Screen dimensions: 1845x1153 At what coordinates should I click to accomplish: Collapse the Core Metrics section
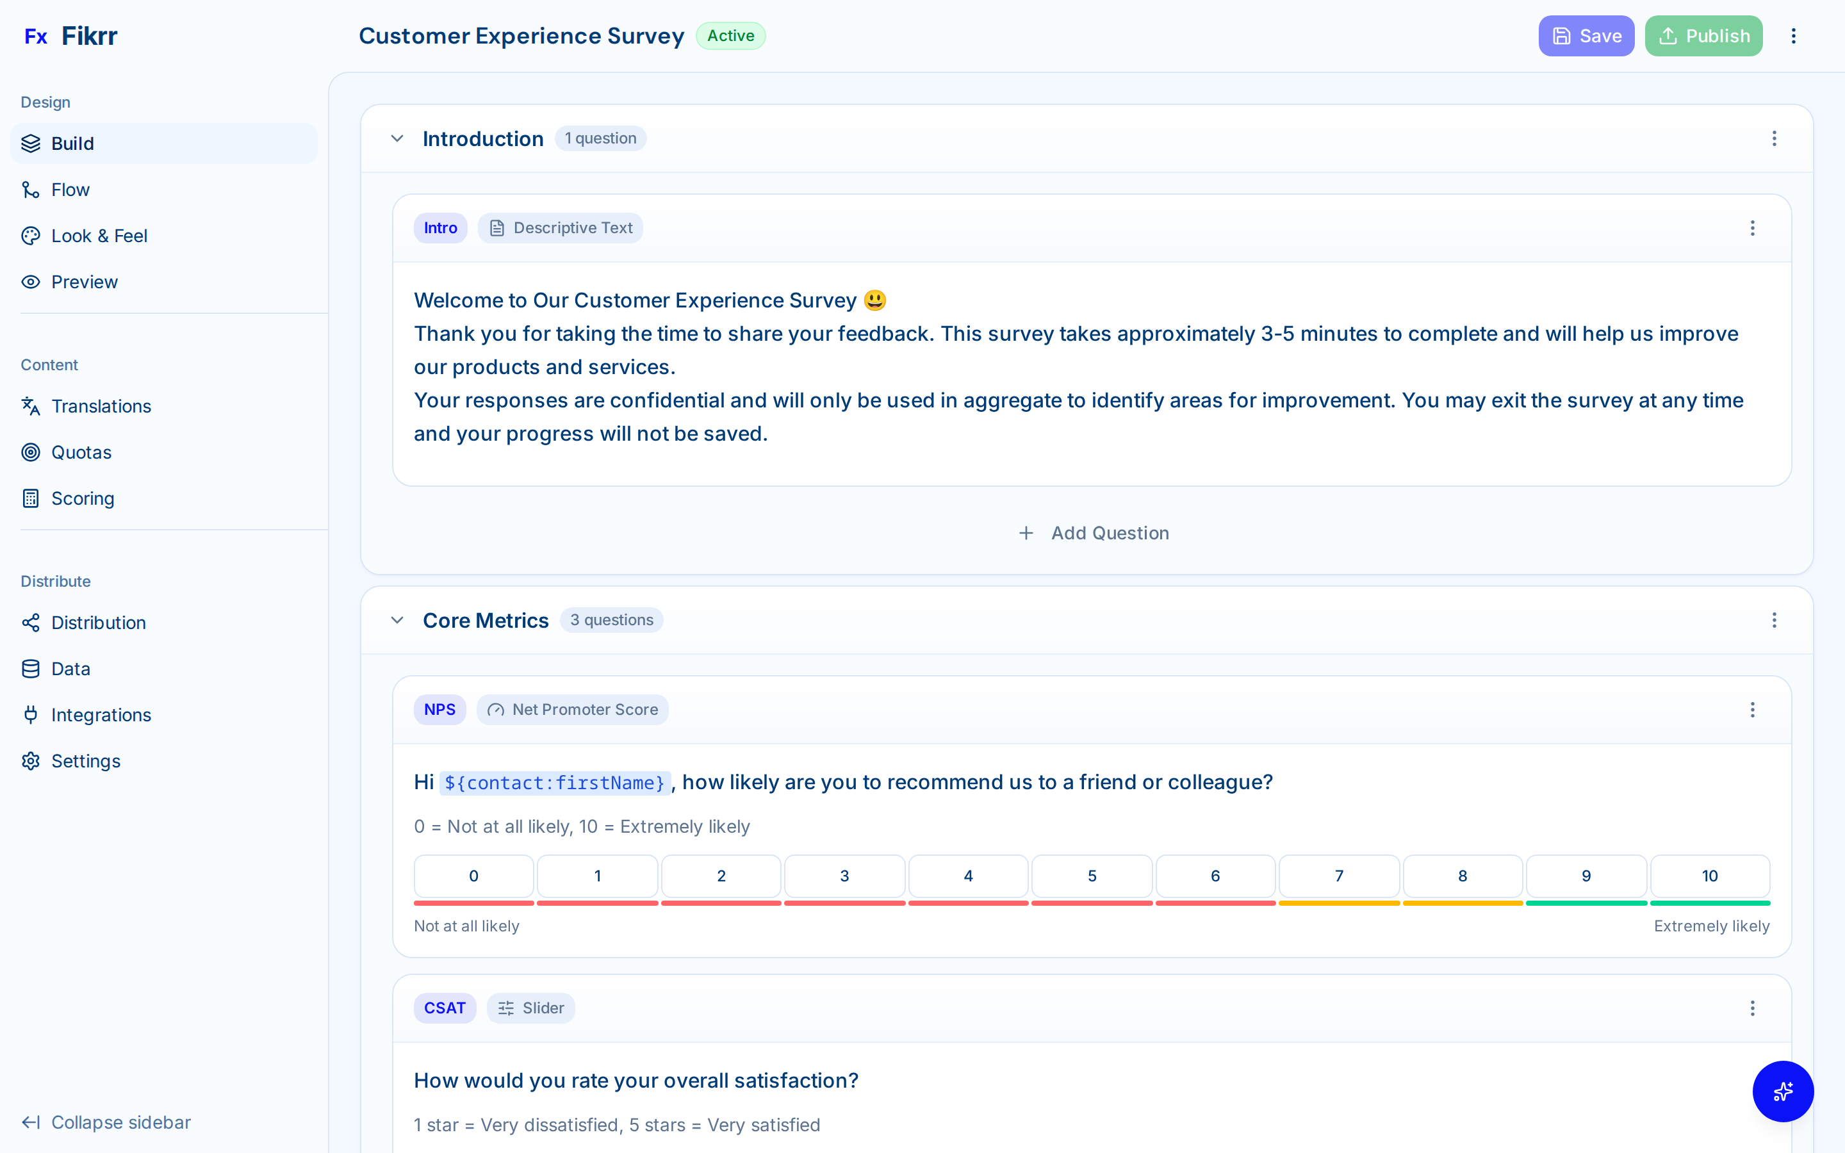click(397, 619)
